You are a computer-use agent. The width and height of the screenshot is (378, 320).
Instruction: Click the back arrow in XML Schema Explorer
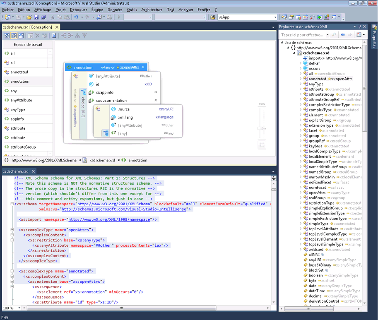[342, 34]
